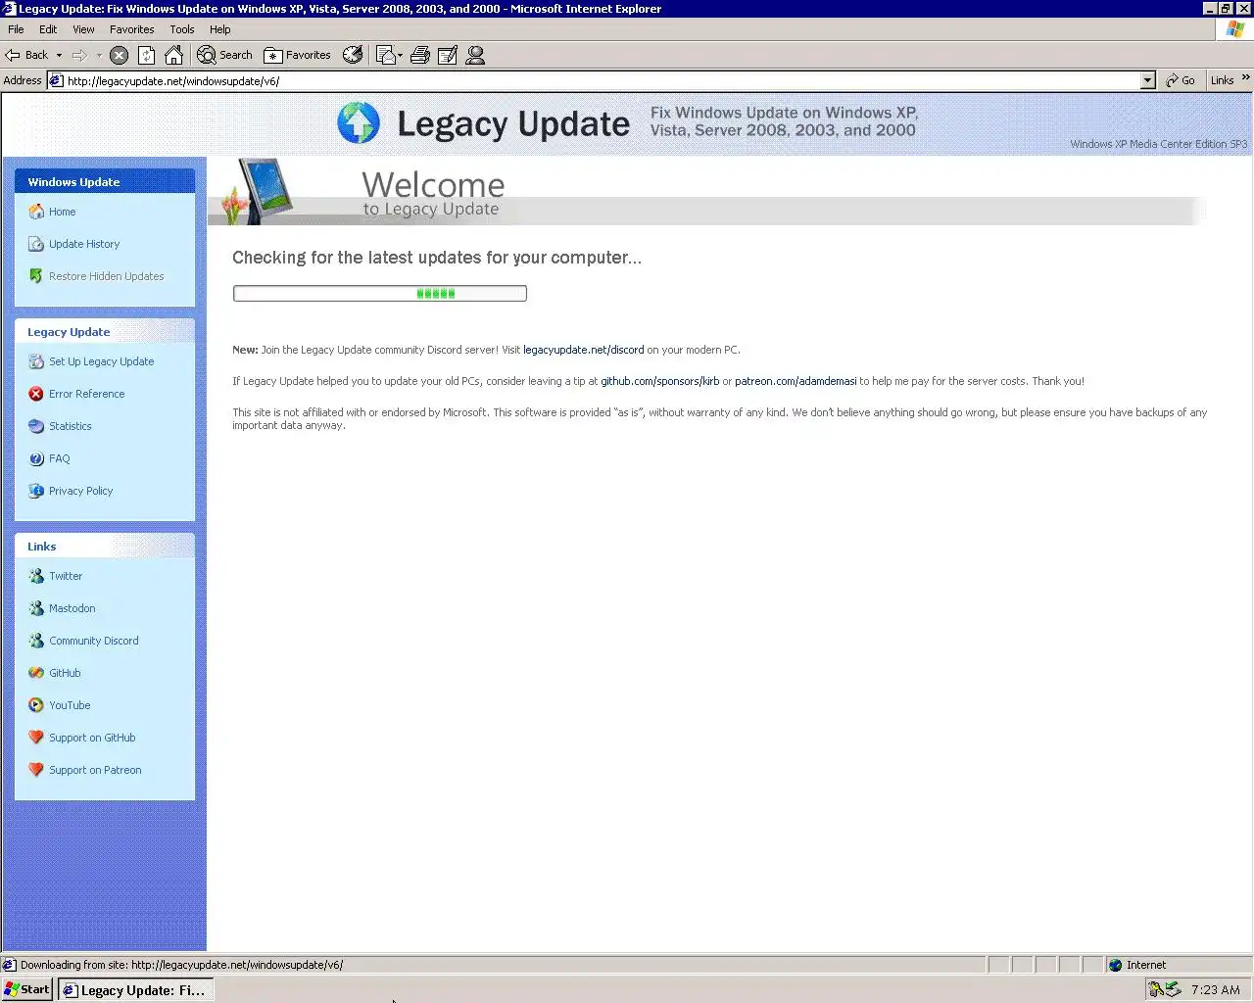Open the patreon.com/adamdemasi link

(x=796, y=381)
